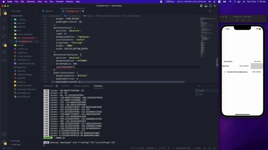Open App.tsx in the Explorer

tap(21, 71)
